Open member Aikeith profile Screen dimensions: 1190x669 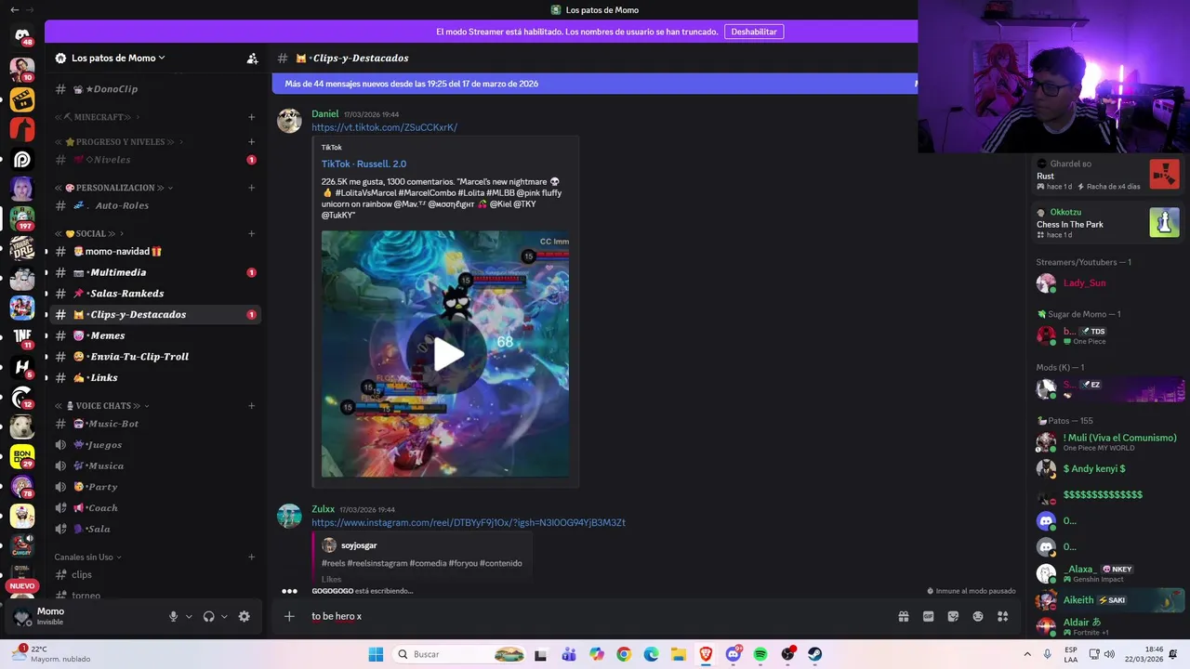click(x=1106, y=600)
